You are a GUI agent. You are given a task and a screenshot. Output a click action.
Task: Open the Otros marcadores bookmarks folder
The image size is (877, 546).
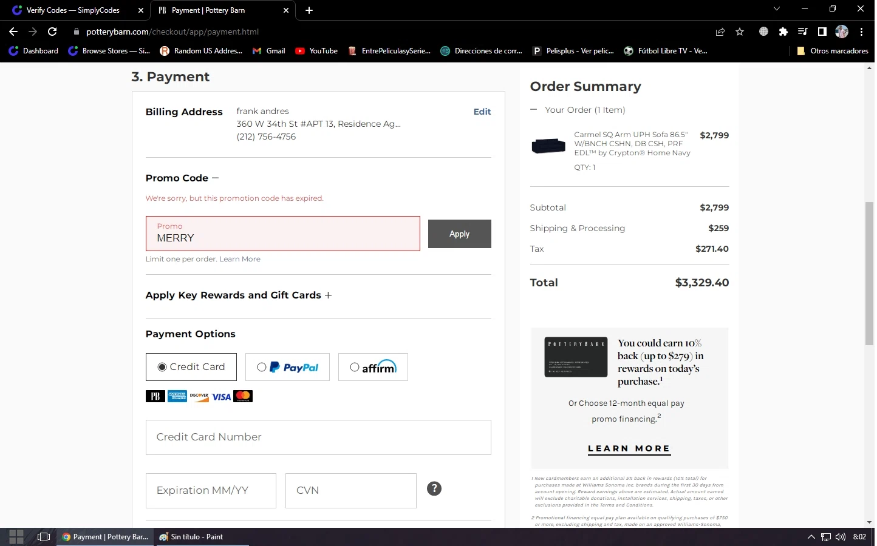832,51
